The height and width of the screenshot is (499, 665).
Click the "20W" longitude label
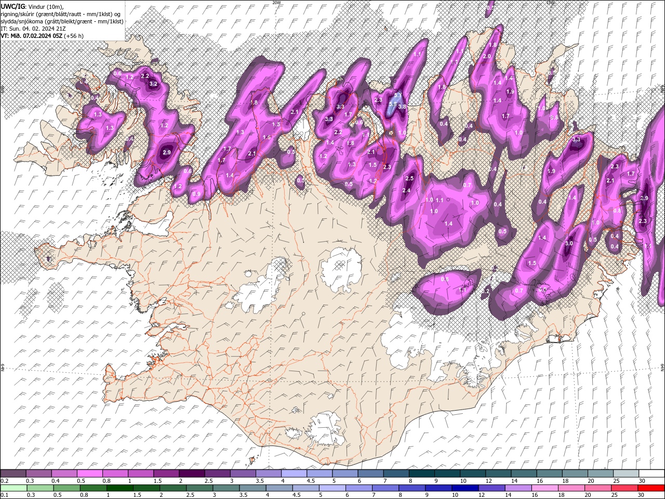coord(276,3)
